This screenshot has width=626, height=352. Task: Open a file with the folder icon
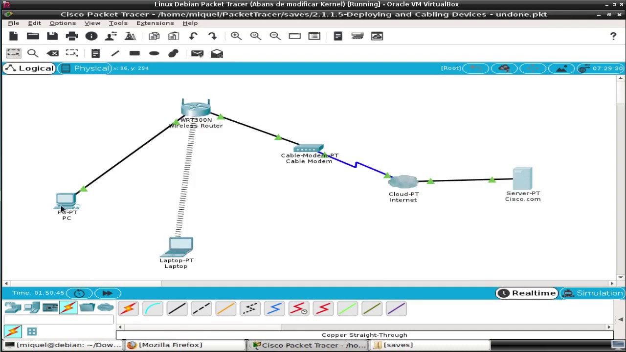point(33,36)
